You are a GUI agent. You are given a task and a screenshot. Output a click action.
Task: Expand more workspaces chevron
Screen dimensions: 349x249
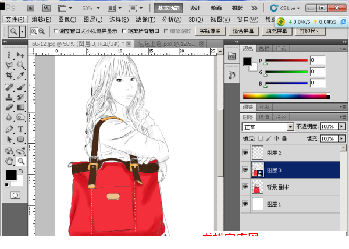(254, 9)
